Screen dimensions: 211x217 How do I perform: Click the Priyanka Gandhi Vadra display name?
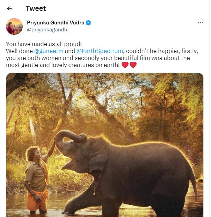[56, 23]
